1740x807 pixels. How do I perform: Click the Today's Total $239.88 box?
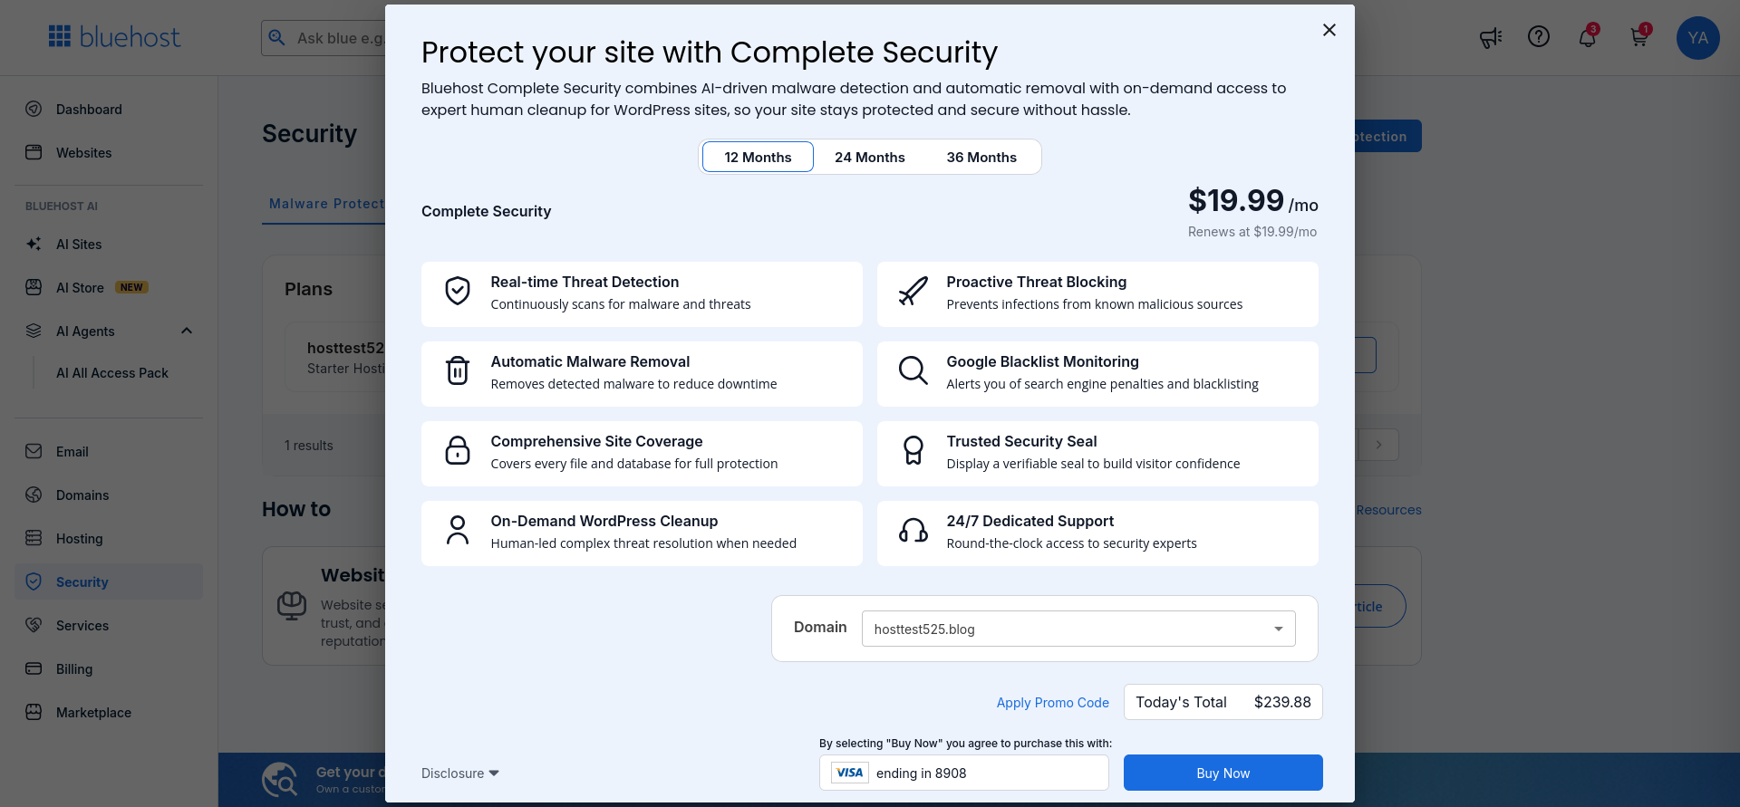coord(1223,702)
